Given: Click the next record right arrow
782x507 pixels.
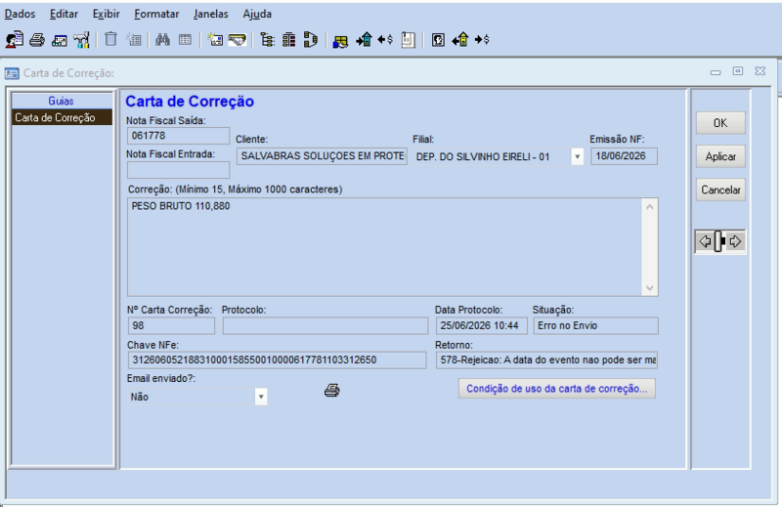Looking at the screenshot, I should coord(735,242).
